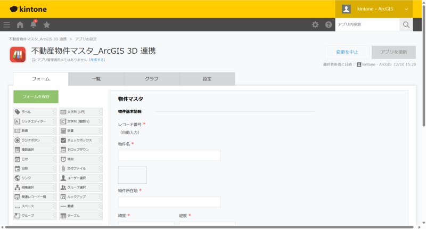
Task: Click the 物件マスタ form heading
Action: [x=130, y=99]
